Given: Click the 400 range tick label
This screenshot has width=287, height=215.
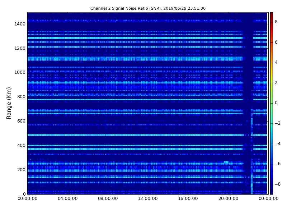Looking at the screenshot, I should point(21,145).
